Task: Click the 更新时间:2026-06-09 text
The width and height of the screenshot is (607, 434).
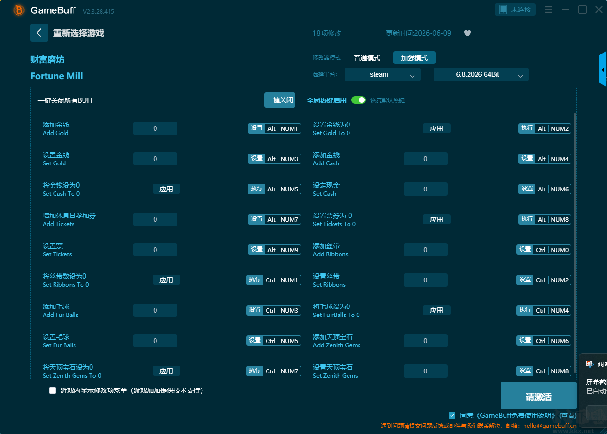Action: (419, 33)
